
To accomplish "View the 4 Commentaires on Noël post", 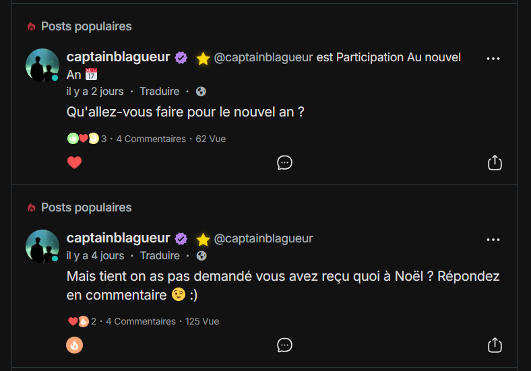I will pos(141,321).
